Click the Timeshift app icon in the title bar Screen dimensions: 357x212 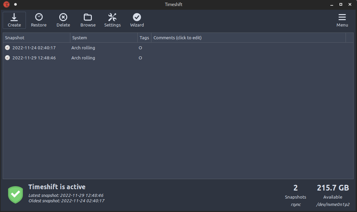[x=7, y=4]
